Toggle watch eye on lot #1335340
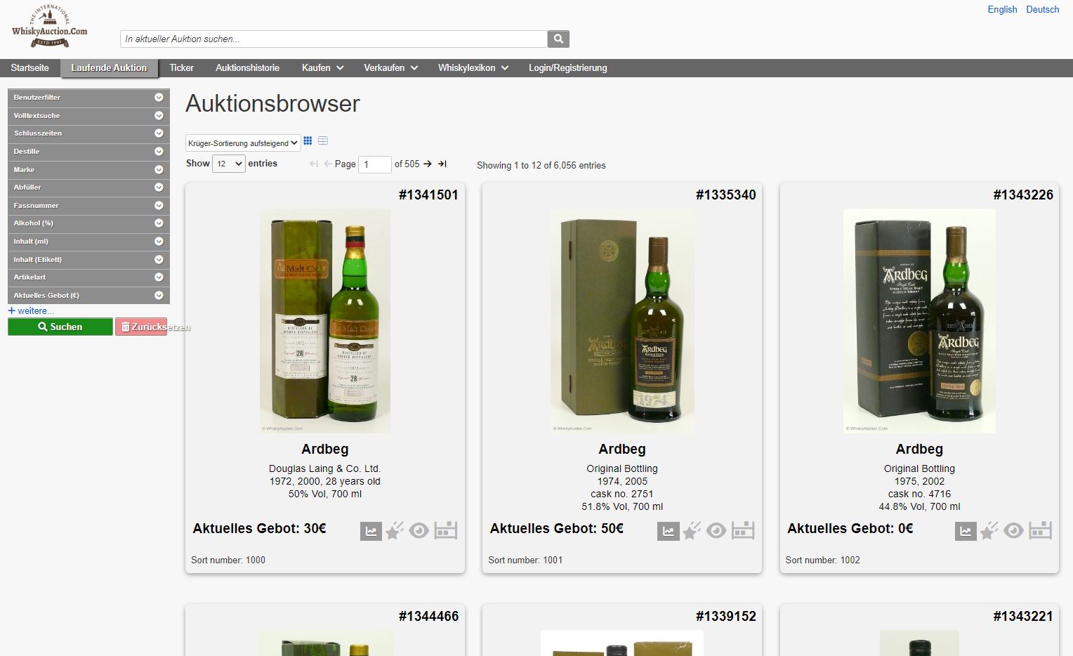This screenshot has height=656, width=1073. [x=716, y=531]
